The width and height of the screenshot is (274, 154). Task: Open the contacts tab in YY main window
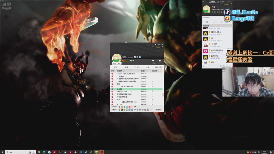213,22
